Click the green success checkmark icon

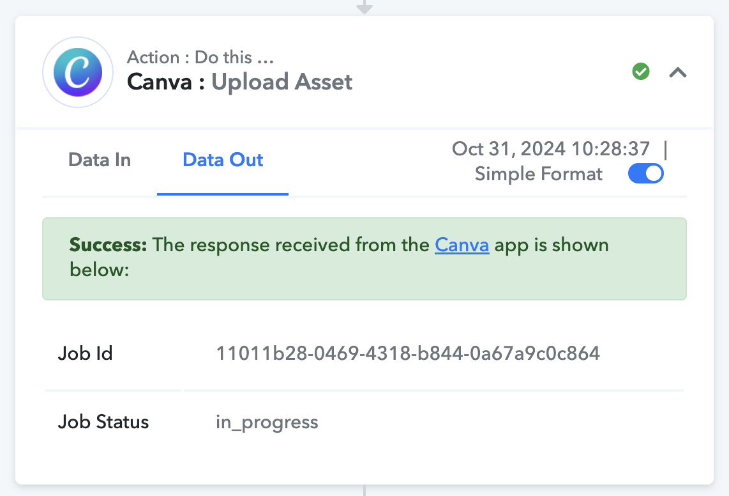point(641,71)
